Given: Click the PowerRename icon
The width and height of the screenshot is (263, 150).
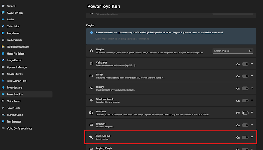Looking at the screenshot, I should tap(3, 88).
